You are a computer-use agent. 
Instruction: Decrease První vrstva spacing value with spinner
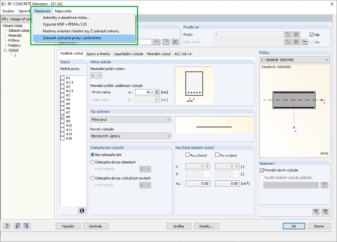[x=157, y=93]
